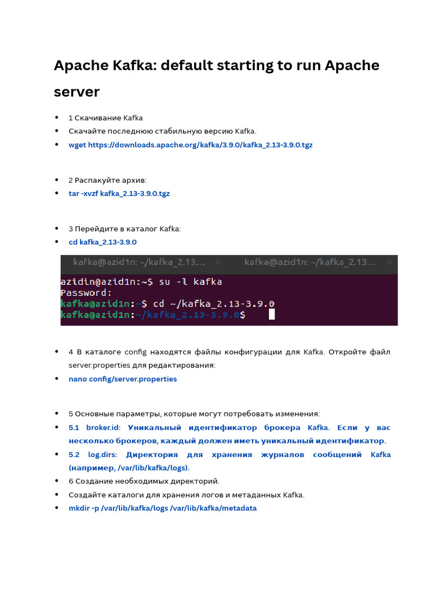Click the terminal line 'su -l kafka'
This screenshot has height=594, width=445.
pos(141,281)
